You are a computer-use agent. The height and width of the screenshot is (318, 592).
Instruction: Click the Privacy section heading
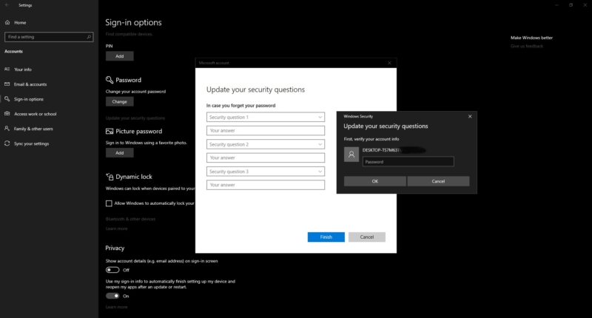click(115, 248)
